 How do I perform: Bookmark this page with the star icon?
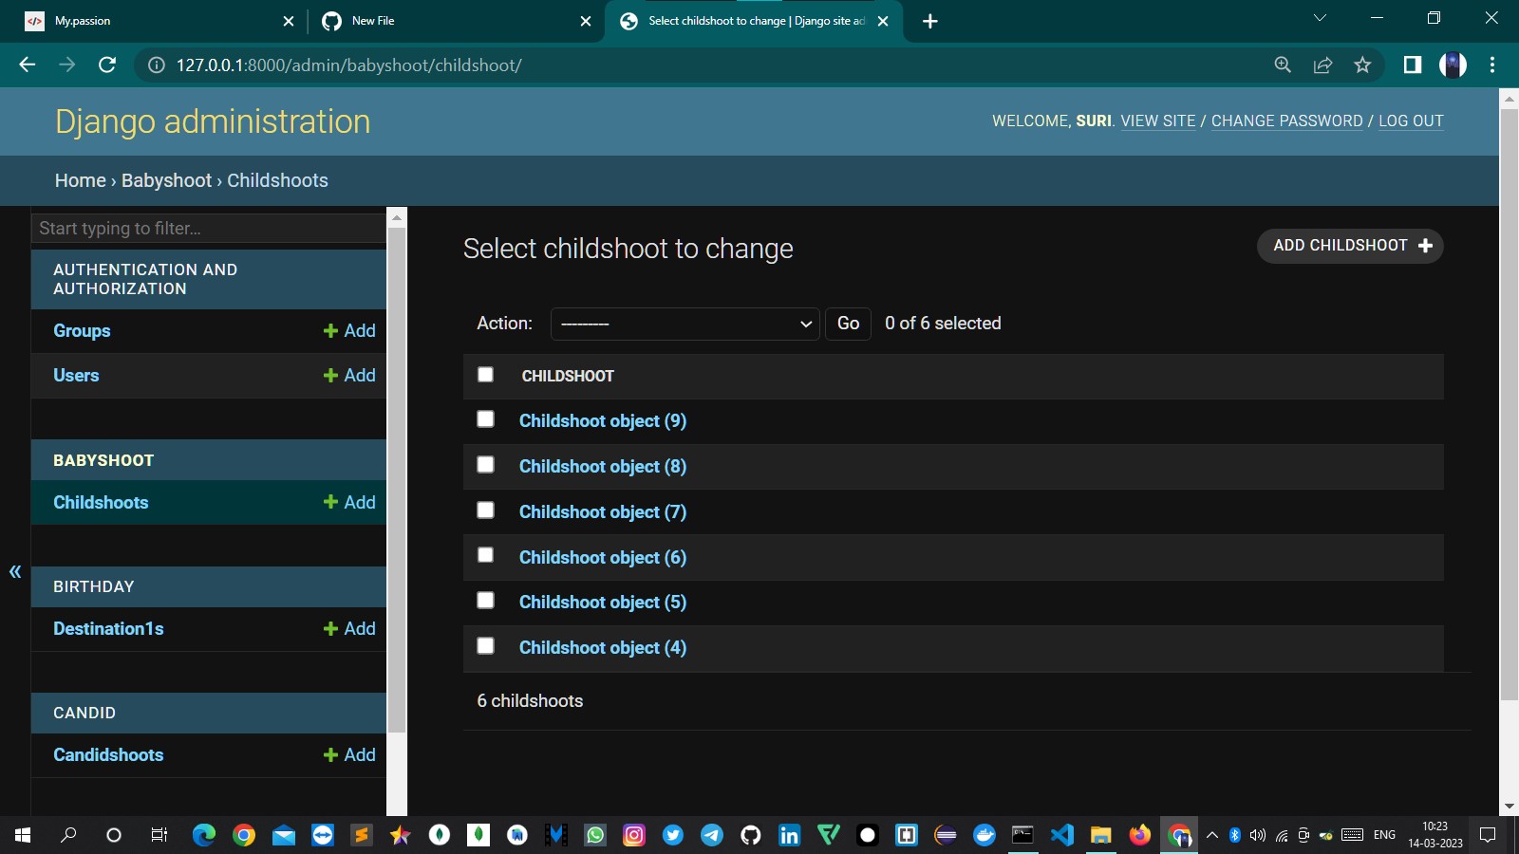click(x=1362, y=65)
